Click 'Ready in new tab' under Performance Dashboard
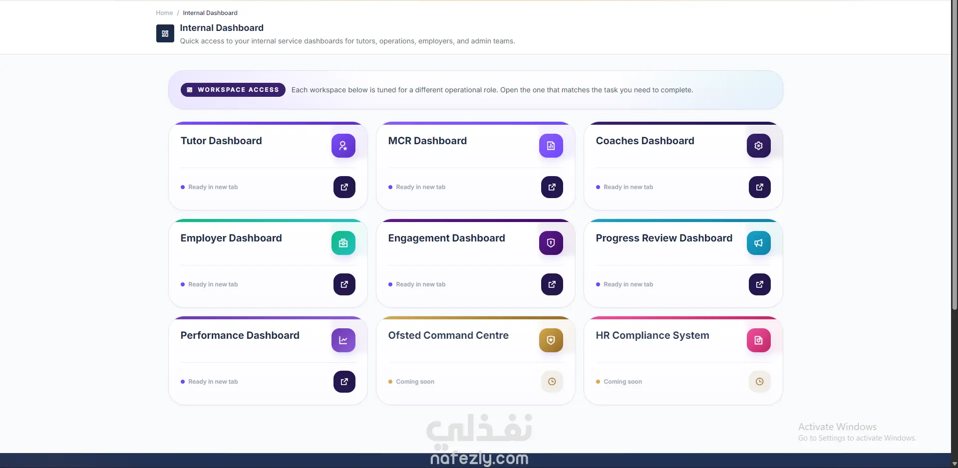The image size is (958, 468). (213, 382)
